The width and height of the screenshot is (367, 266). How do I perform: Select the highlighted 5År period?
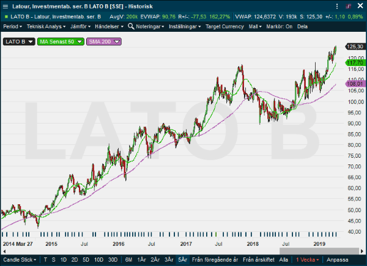pyautogui.click(x=182, y=260)
